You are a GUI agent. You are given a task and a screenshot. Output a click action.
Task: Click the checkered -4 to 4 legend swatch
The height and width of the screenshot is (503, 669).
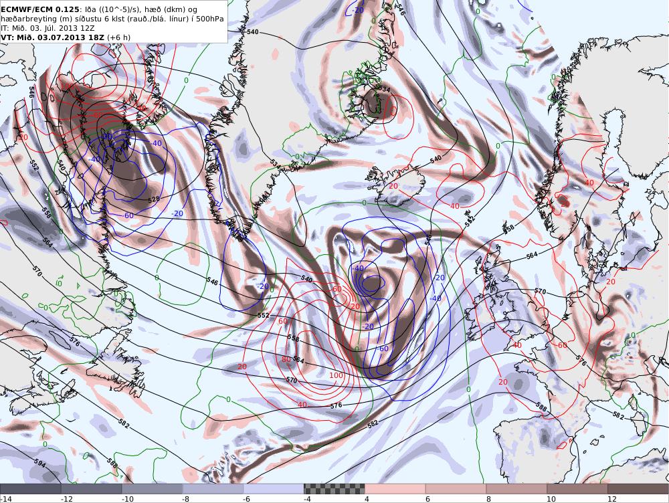(334, 489)
